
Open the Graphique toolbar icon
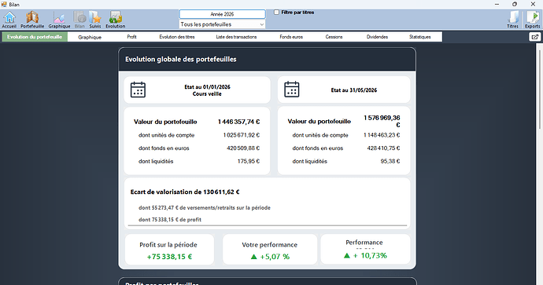(x=59, y=20)
